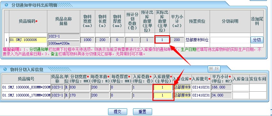This screenshot has height=116, width=272.
Task: Click the 分切说明 text field
Action: (x=230, y=40)
